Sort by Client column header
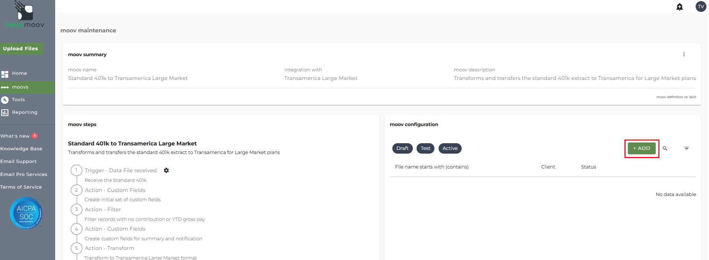The height and width of the screenshot is (260, 709). point(548,167)
